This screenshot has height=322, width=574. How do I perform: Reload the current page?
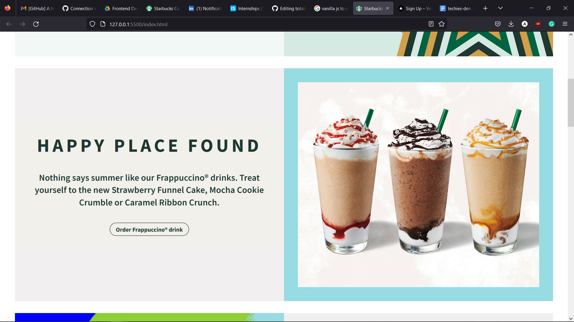[x=36, y=24]
